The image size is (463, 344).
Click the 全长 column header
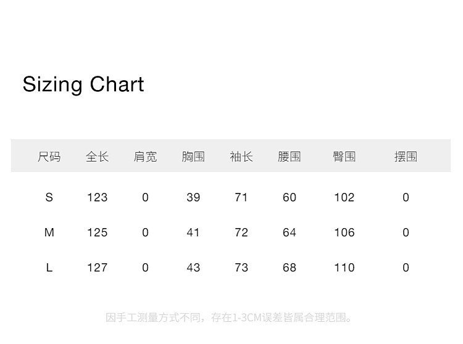click(97, 157)
